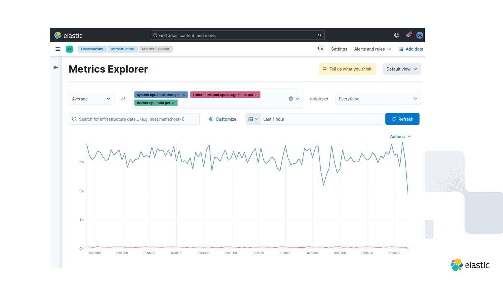Click the glasses inspect icon
Screen dimensions: 503x283
321,49
